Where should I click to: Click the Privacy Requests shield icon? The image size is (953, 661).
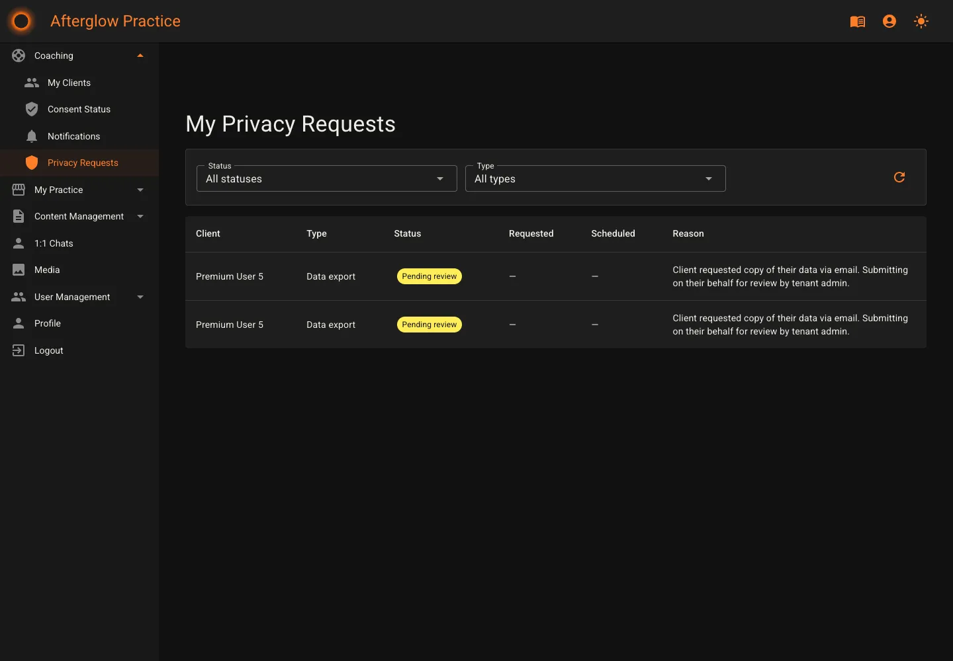[32, 163]
